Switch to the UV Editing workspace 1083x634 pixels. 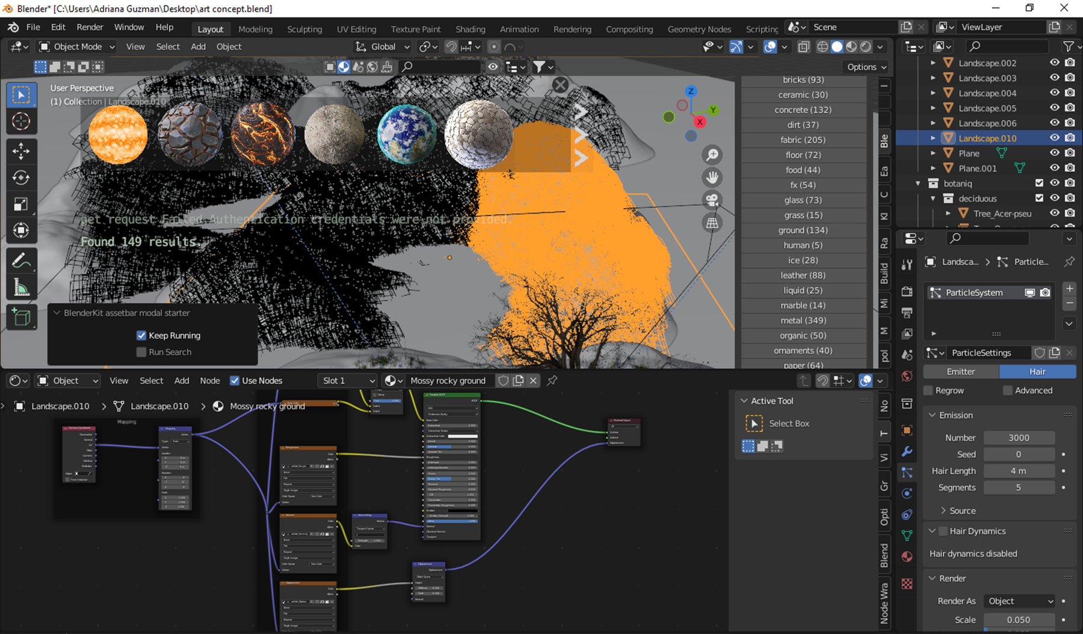356,29
